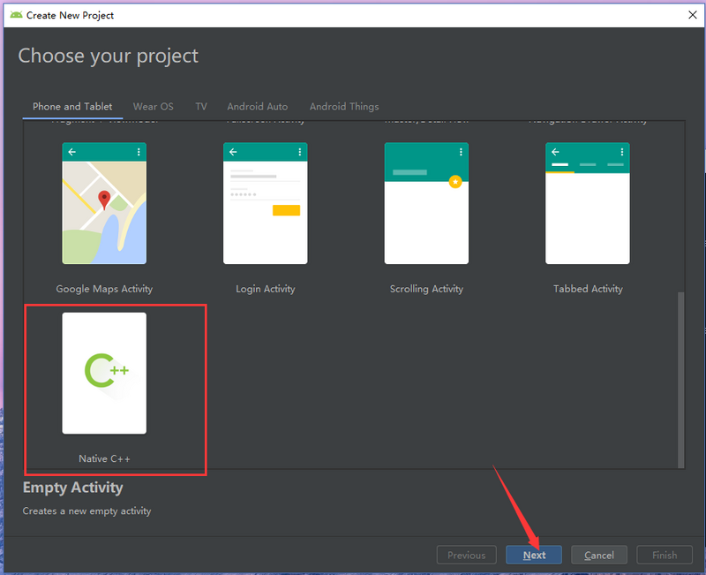Select the Native C++ template thumbnail
Screen dimensions: 706x575
tap(104, 373)
